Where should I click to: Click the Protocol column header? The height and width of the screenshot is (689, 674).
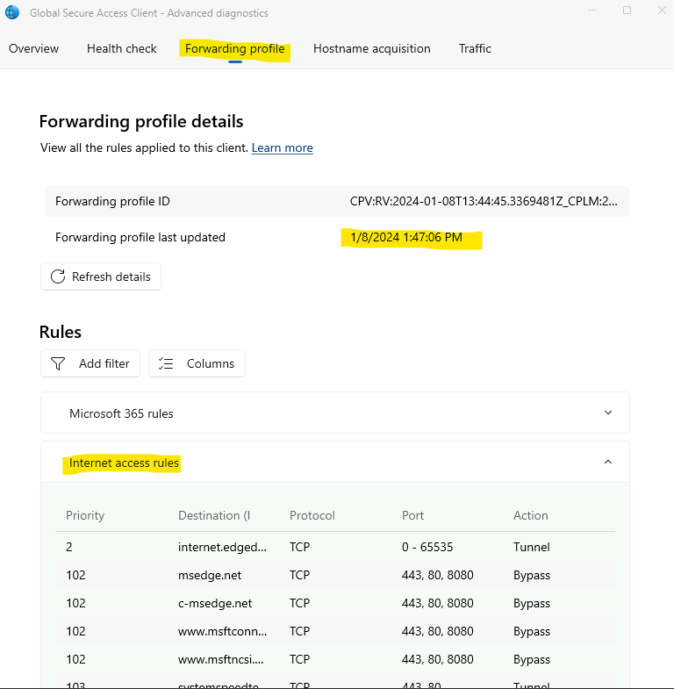pyautogui.click(x=312, y=515)
